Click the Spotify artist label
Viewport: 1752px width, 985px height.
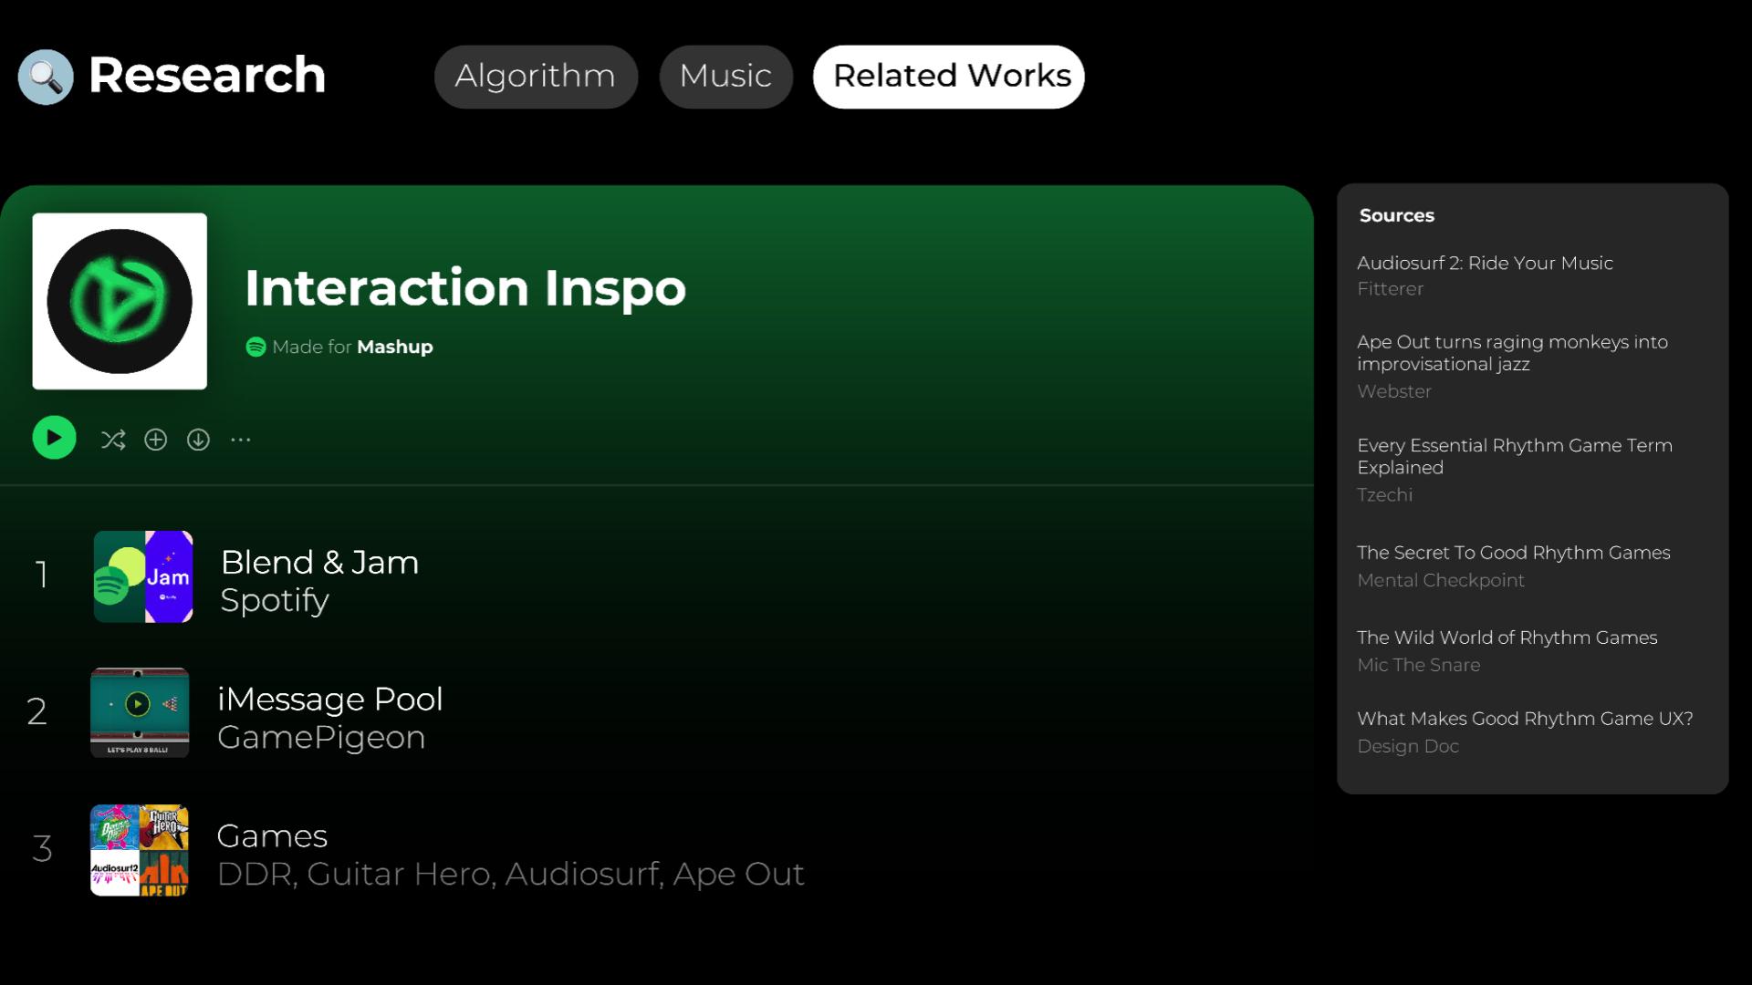point(275,600)
